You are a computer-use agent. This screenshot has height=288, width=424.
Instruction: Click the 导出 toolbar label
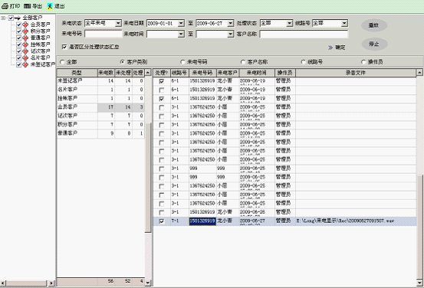37,6
